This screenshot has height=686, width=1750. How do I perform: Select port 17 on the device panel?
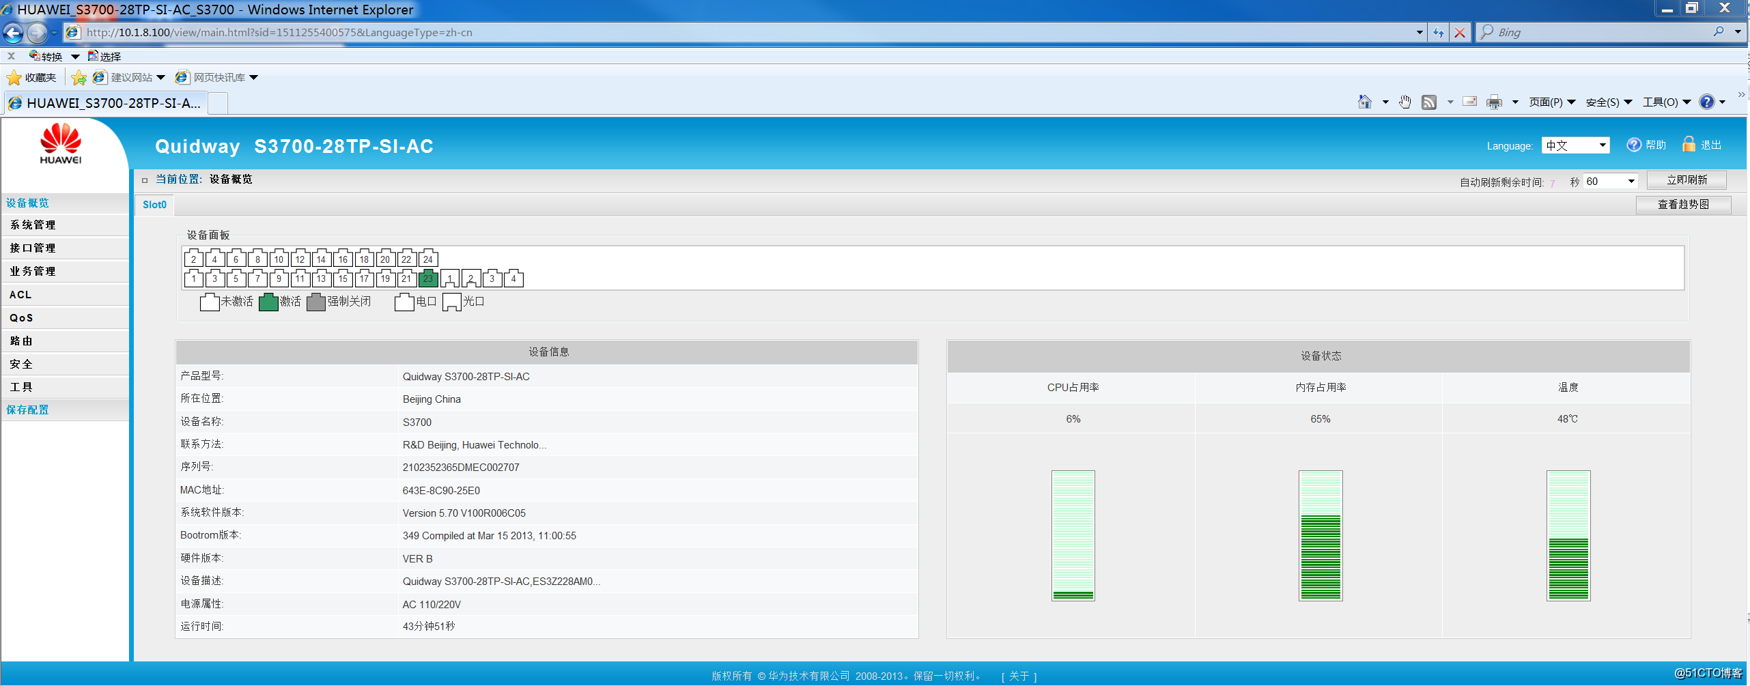pos(364,278)
